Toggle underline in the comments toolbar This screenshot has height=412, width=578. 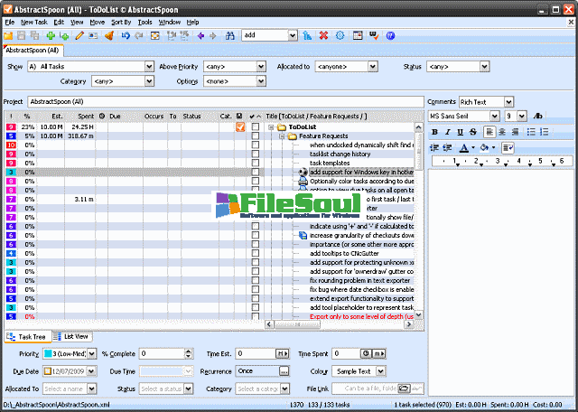(460, 132)
